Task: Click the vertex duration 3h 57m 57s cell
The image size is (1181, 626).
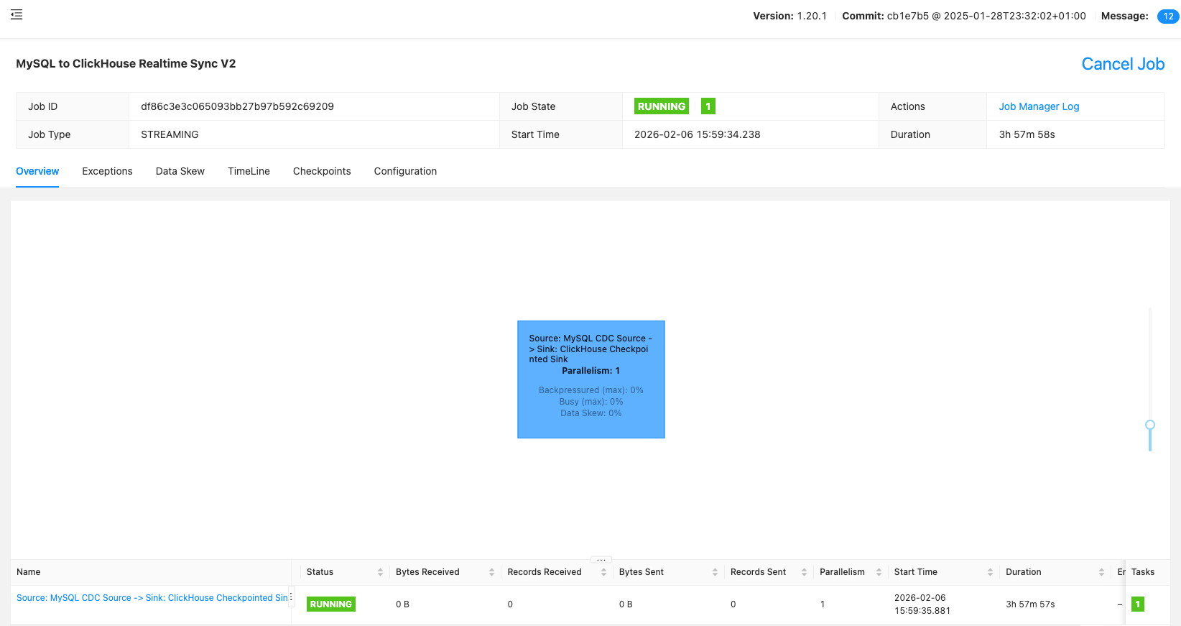Action: pyautogui.click(x=1030, y=604)
